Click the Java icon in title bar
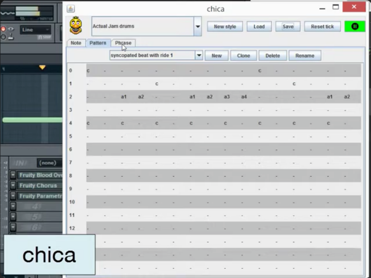The width and height of the screenshot is (371, 278). [x=71, y=9]
